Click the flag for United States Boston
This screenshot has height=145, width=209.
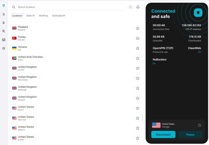tap(14, 108)
